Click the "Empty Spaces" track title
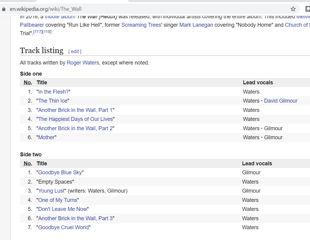Image resolution: width=310 pixels, height=240 pixels. pyautogui.click(x=55, y=182)
